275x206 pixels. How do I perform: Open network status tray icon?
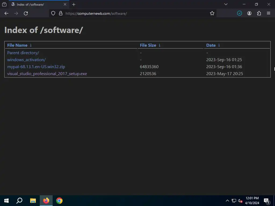click(x=234, y=201)
